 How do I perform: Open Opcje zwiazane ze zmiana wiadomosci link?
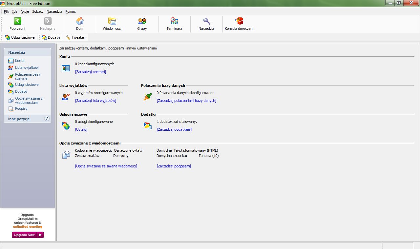coord(106,166)
